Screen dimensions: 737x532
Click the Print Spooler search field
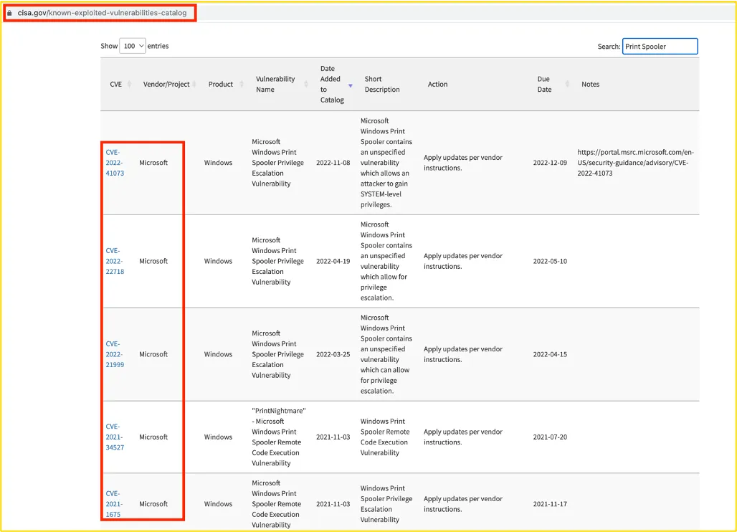660,47
